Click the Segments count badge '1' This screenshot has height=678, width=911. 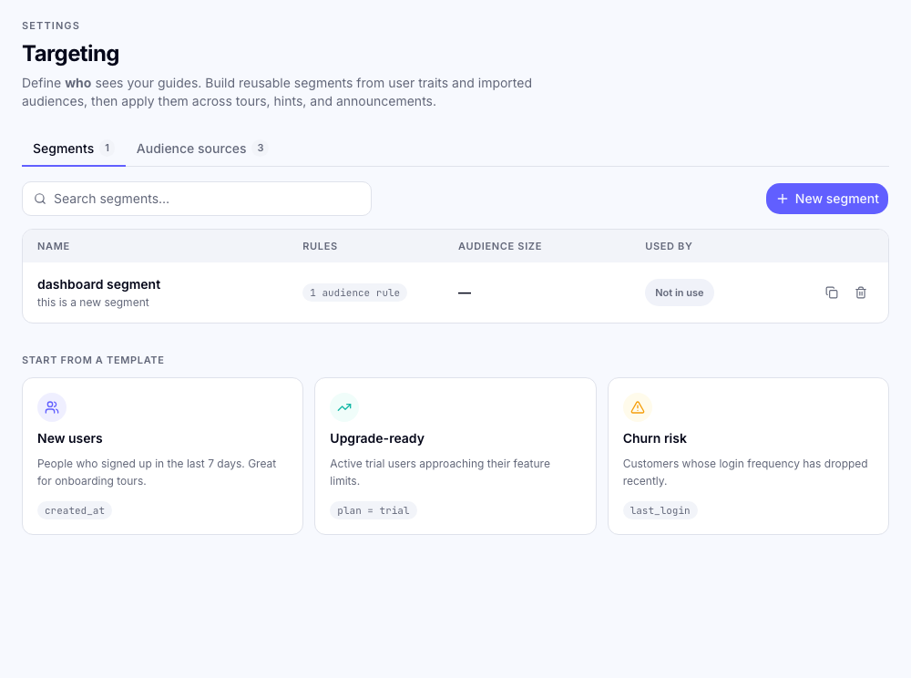coord(107,149)
